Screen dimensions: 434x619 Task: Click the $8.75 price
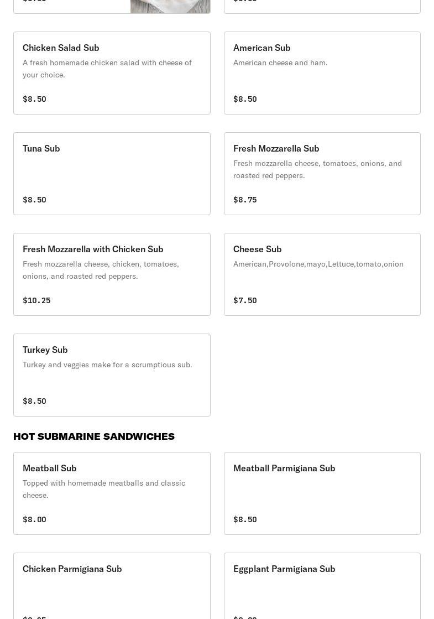coord(245,200)
